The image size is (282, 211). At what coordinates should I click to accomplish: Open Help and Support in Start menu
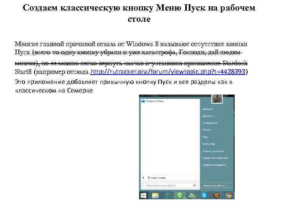tap(214, 165)
